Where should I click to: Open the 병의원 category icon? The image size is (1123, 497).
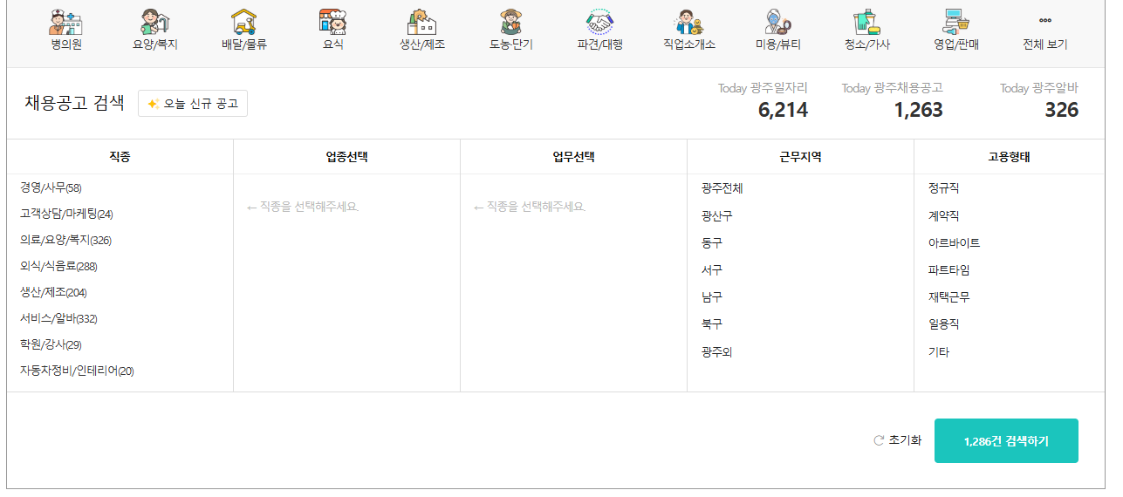click(66, 22)
